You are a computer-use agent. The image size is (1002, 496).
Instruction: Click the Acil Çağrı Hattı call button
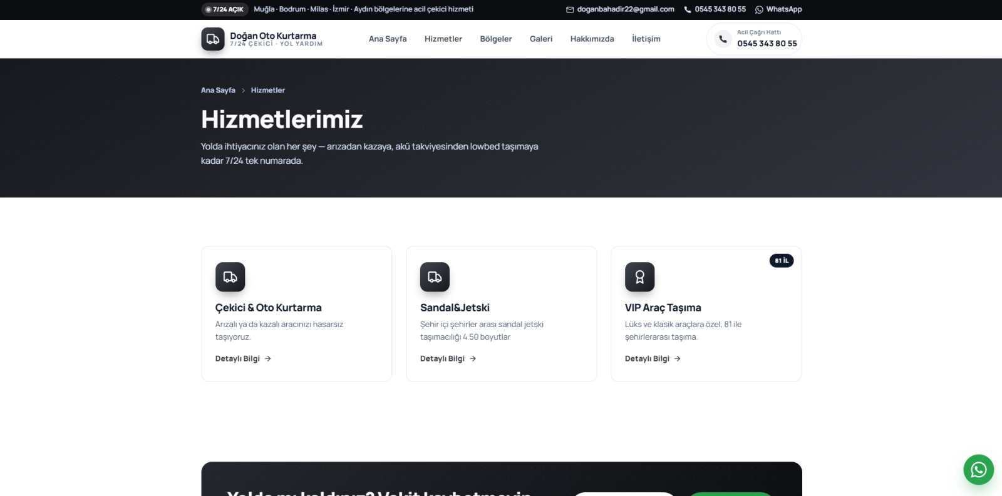754,39
